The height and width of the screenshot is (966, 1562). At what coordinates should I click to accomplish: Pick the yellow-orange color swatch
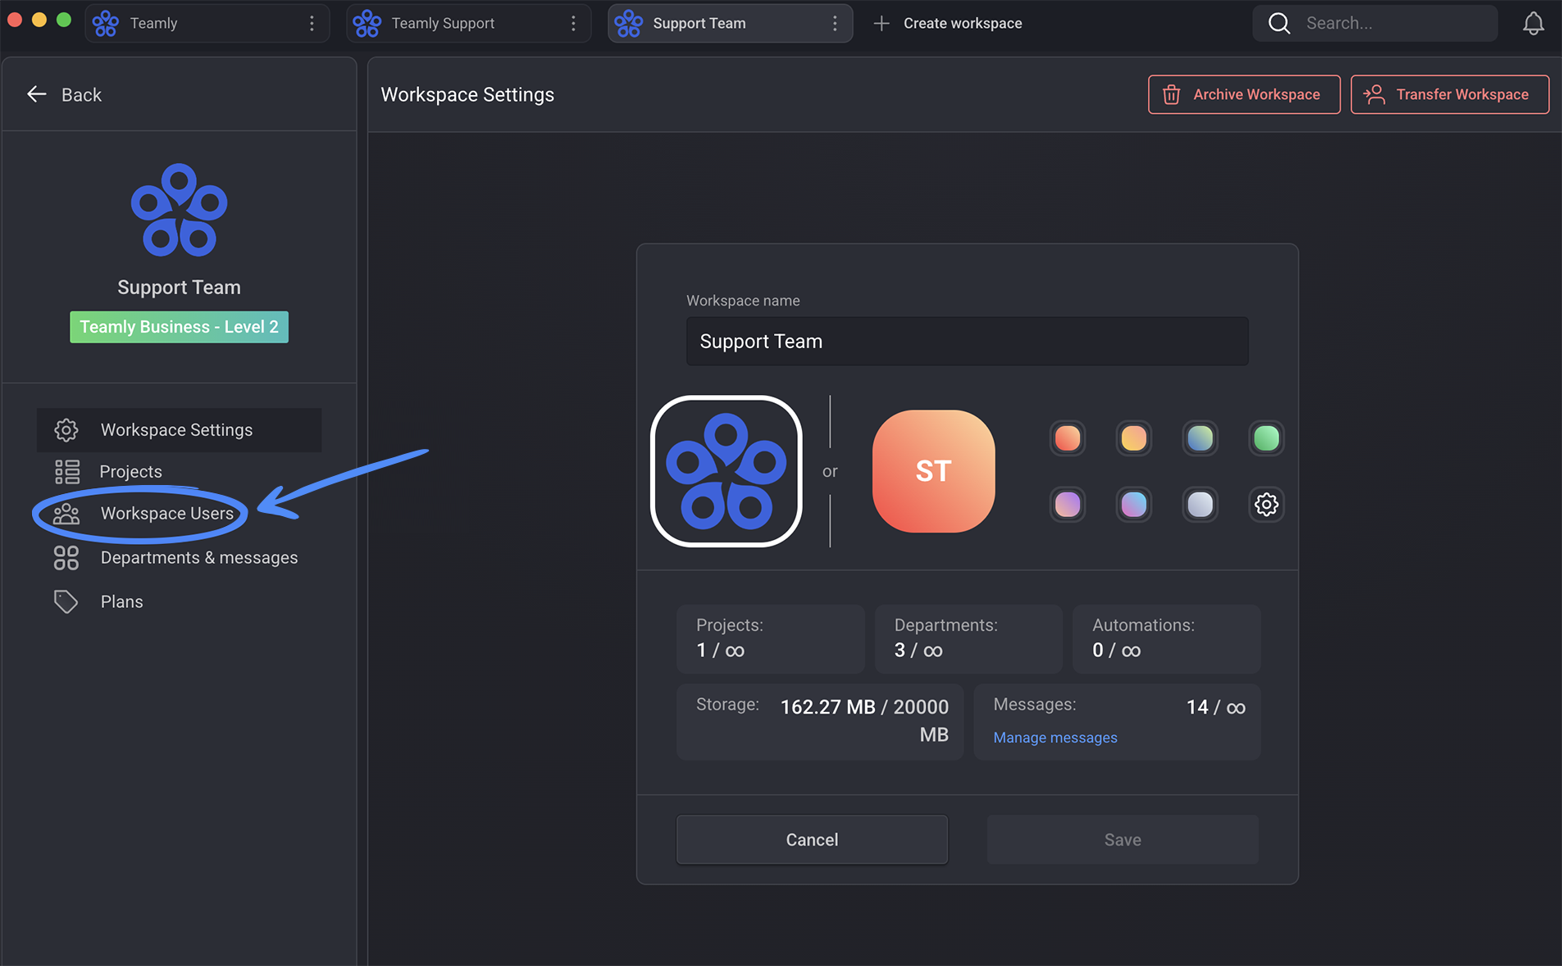click(x=1133, y=438)
